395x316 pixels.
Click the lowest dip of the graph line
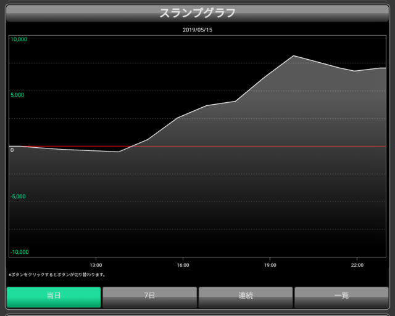pos(118,152)
